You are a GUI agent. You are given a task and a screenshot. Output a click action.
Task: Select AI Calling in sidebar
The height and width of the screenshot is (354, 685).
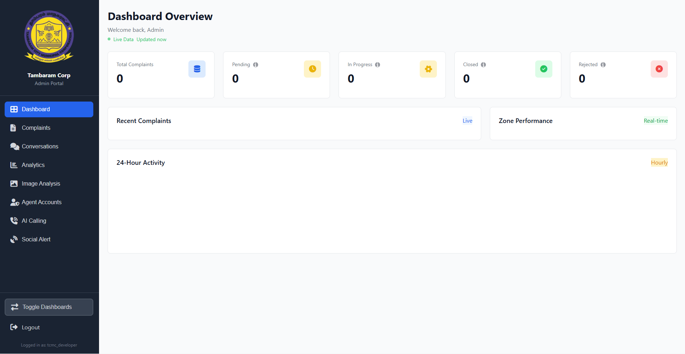49,221
